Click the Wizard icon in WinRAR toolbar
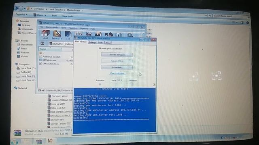Image resolution: width=259 pixels, height=145 pixels. click(x=108, y=34)
